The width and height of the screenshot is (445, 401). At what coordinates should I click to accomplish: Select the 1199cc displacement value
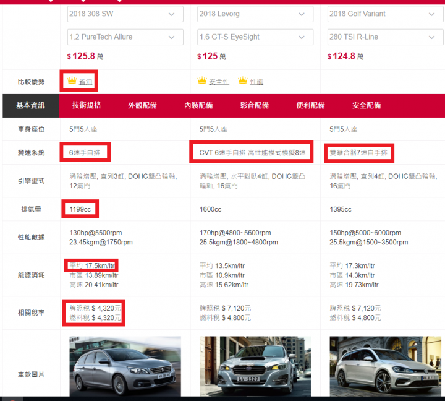coord(80,209)
